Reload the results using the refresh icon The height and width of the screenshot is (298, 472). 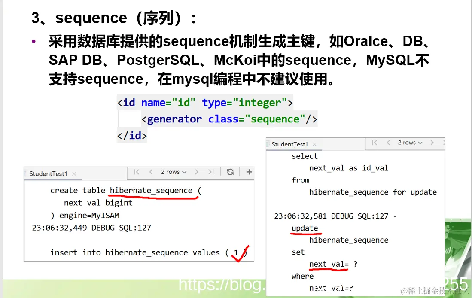pyautogui.click(x=230, y=172)
